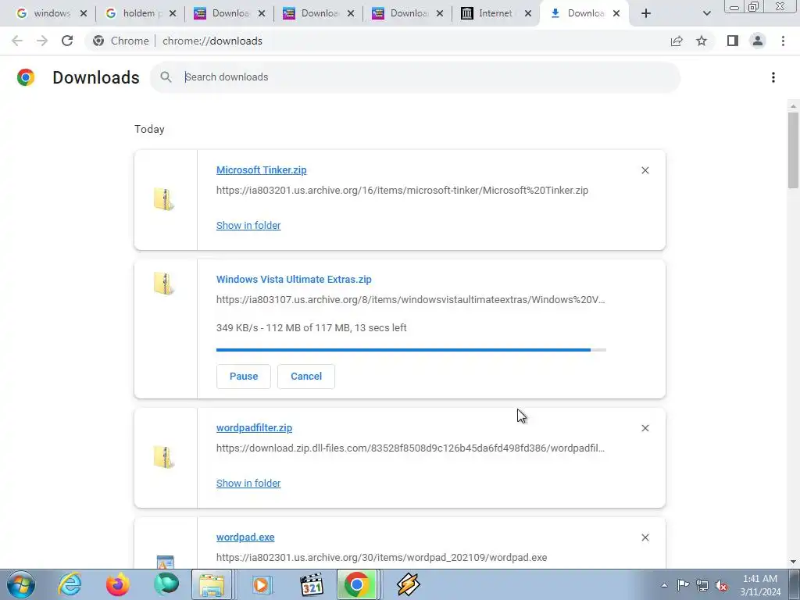Open the Chrome profile avatar

pyautogui.click(x=758, y=41)
